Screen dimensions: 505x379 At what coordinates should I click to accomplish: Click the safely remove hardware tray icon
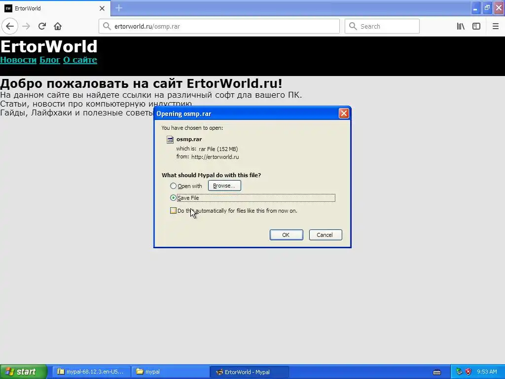(x=459, y=372)
